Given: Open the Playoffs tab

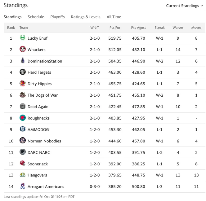Looking at the screenshot, I should point(57,17).
